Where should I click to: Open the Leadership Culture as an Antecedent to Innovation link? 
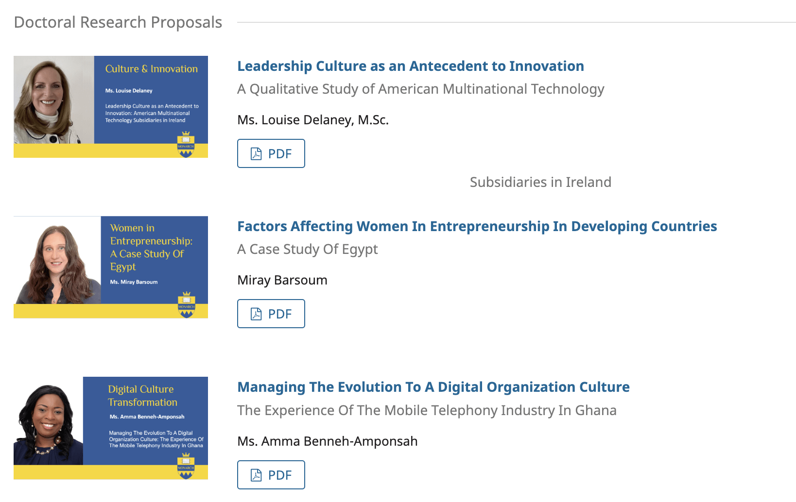click(411, 66)
